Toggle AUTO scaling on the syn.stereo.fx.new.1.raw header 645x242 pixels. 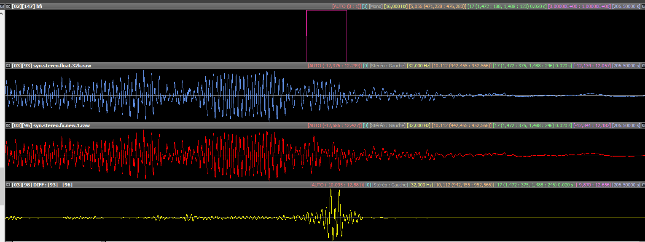click(335, 125)
